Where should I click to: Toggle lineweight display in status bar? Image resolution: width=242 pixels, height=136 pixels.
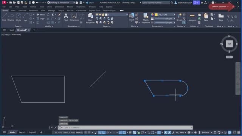130,133
